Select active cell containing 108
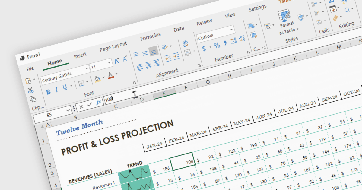The height and width of the screenshot is (190, 362). coord(182,162)
